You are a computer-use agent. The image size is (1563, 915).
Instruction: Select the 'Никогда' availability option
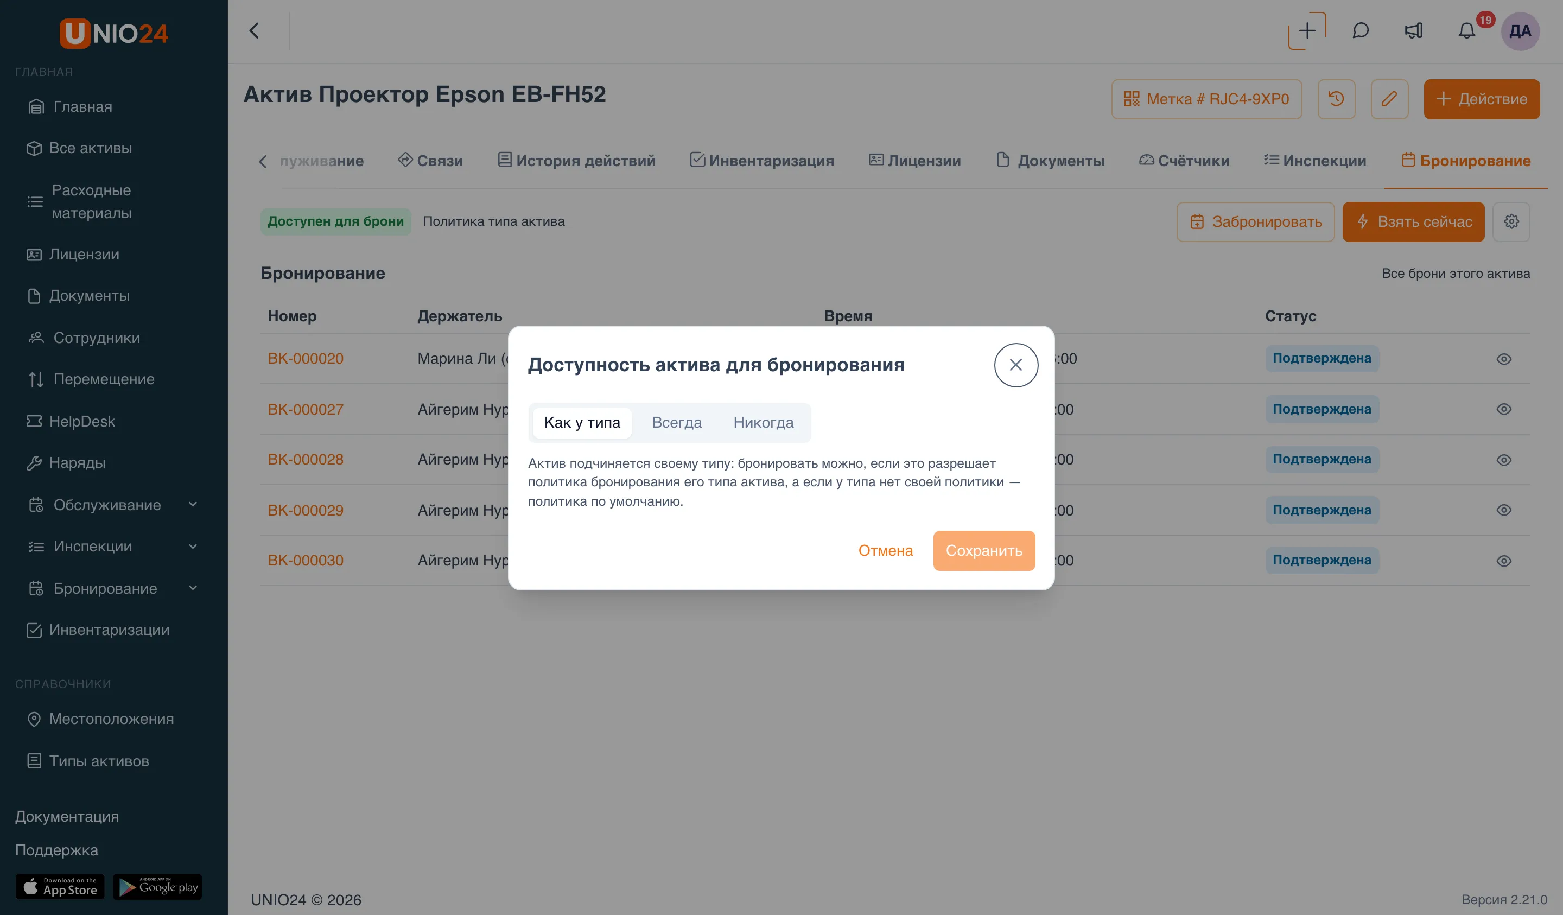click(x=763, y=422)
